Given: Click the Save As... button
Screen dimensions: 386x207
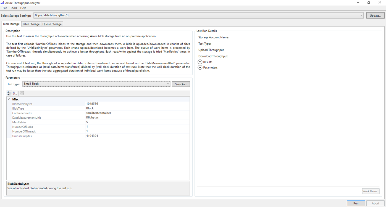Looking at the screenshot, I should click(181, 84).
